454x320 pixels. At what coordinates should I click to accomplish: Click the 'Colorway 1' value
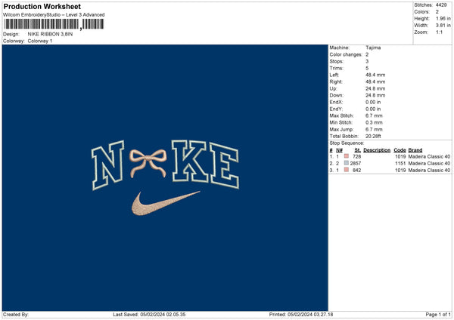pos(40,41)
